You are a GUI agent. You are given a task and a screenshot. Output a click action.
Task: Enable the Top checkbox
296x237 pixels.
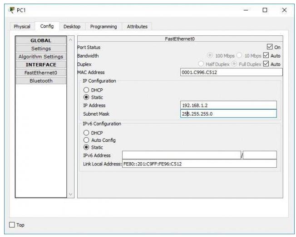pos(12,225)
